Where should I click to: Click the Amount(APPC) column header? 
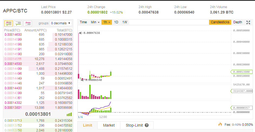pos(35,30)
